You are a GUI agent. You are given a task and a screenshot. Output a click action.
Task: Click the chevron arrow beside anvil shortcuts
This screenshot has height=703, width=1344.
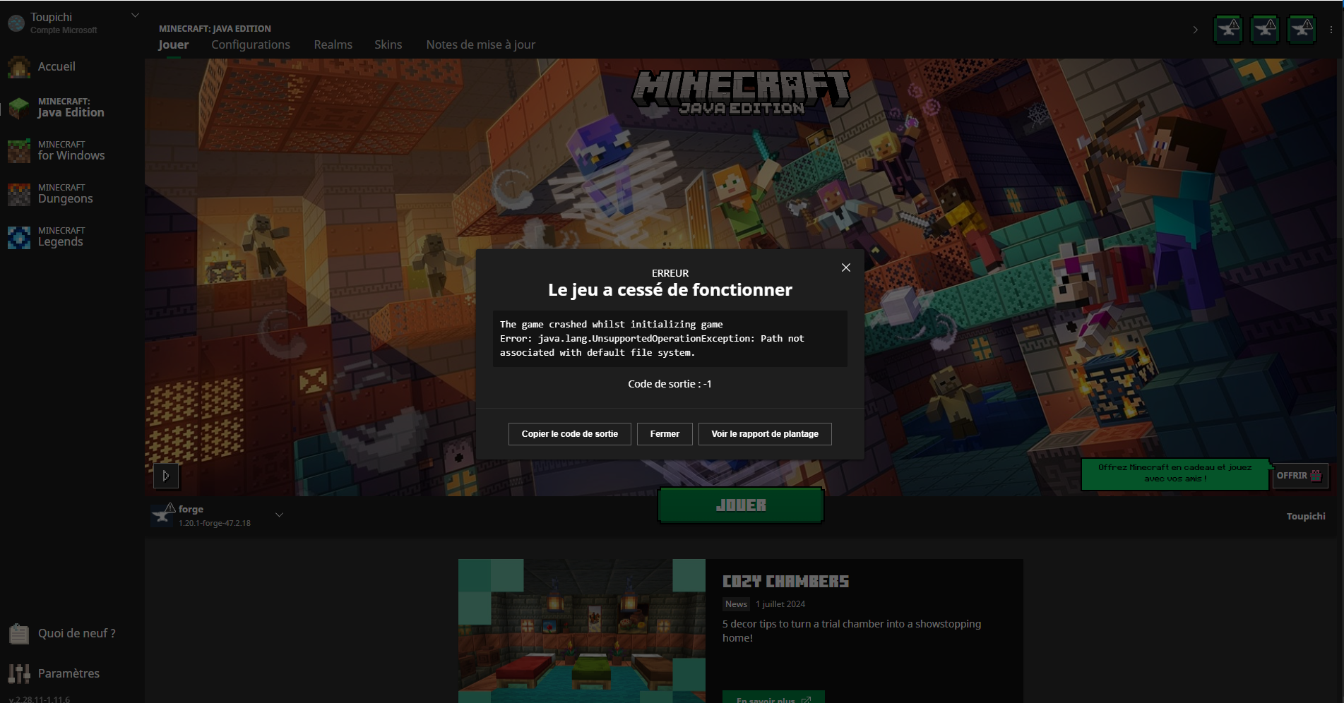1195,30
